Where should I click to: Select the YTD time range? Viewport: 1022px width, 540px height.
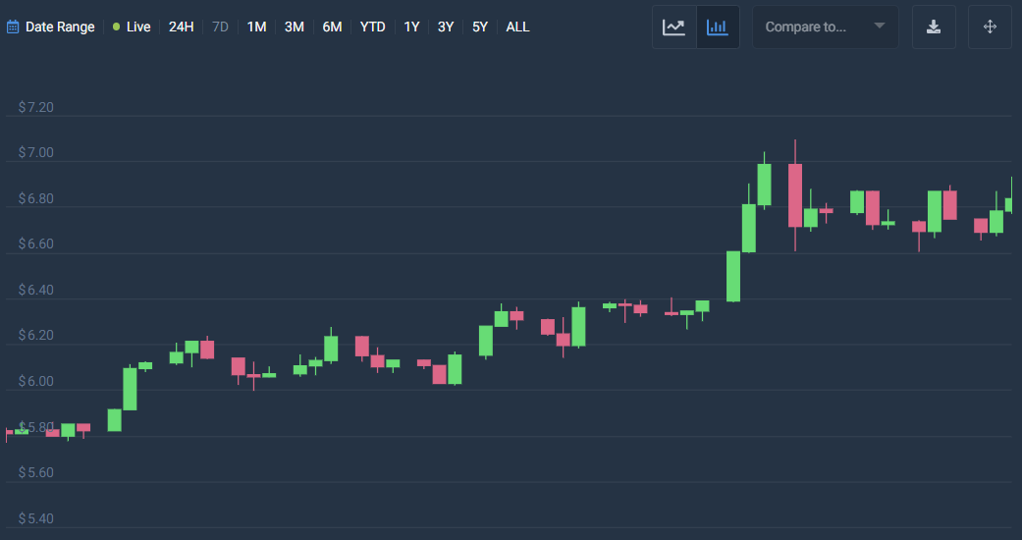(x=373, y=27)
